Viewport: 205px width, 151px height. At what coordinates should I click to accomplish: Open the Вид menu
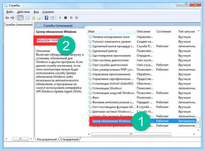coord(36,12)
